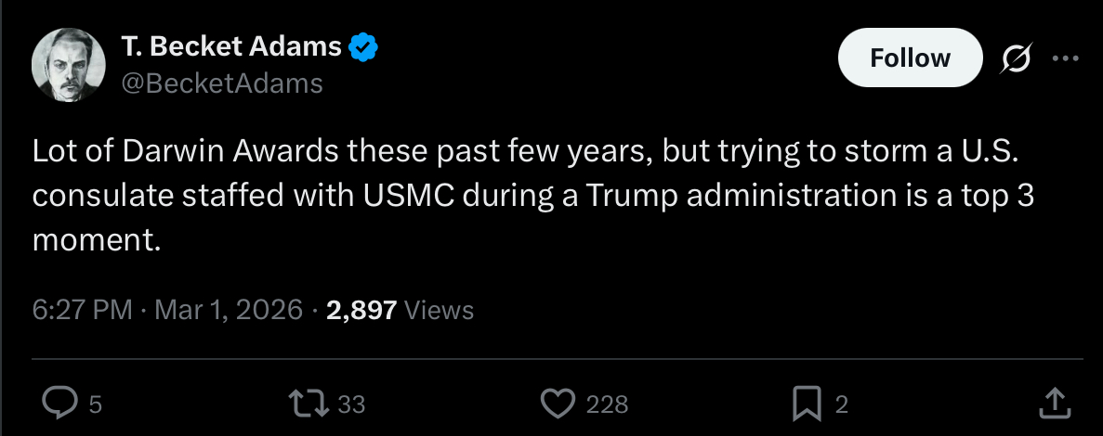The width and height of the screenshot is (1103, 436).
Task: View the 2,897 Views analytics
Action: [400, 310]
